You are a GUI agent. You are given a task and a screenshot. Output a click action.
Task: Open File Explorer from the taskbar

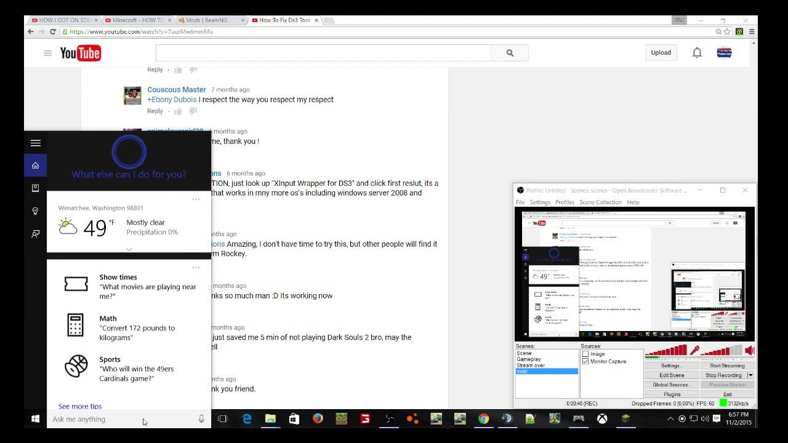click(270, 419)
